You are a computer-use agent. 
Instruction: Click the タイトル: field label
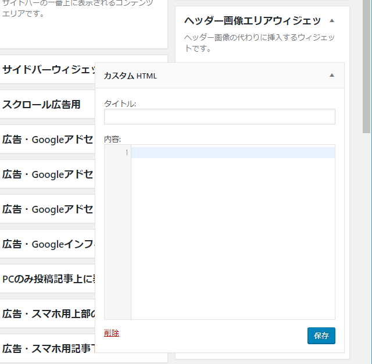pos(120,104)
